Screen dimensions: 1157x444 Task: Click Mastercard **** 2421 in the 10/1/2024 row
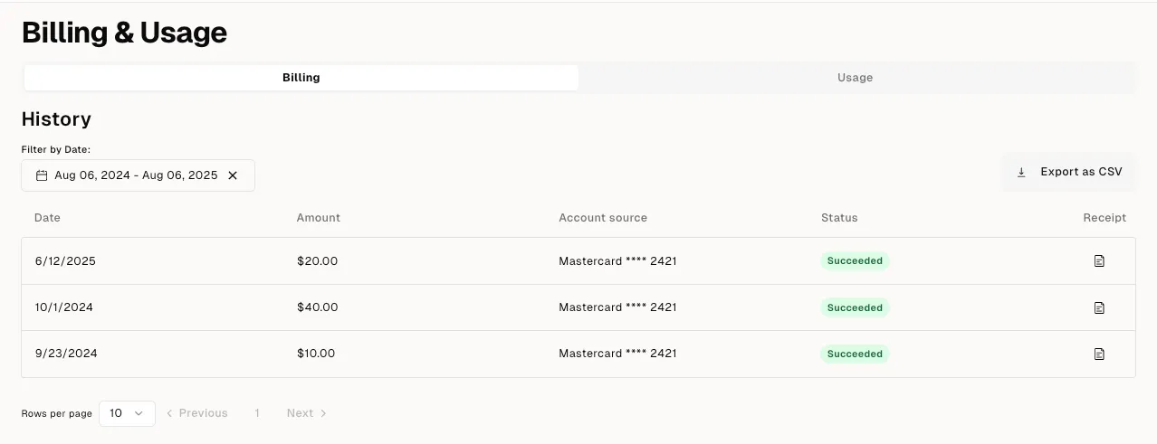click(x=617, y=307)
